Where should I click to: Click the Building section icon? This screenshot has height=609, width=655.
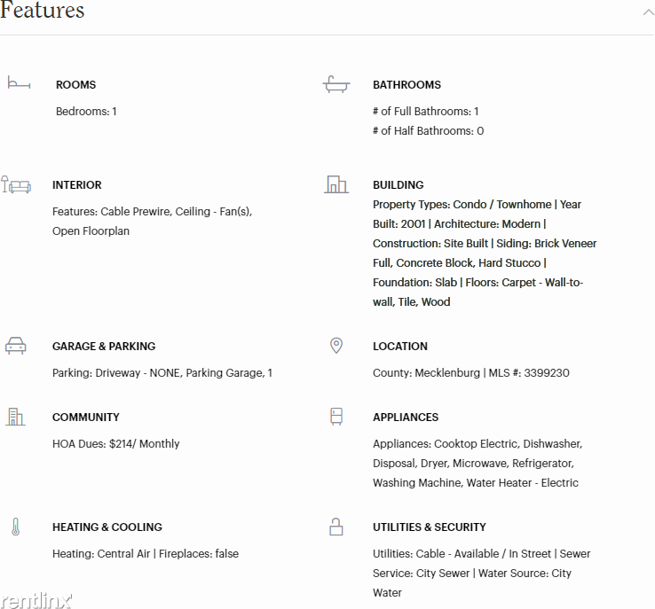point(335,184)
